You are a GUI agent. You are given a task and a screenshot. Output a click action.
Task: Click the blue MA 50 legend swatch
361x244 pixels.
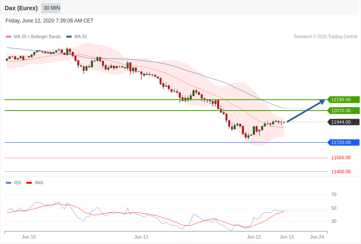69,37
